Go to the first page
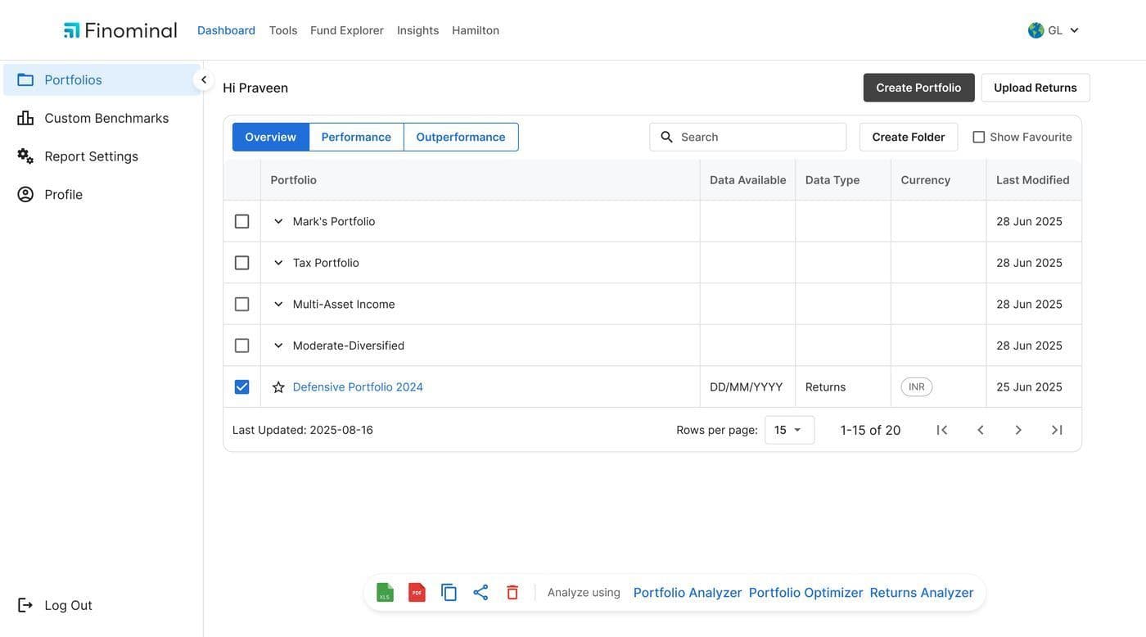 pos(942,430)
